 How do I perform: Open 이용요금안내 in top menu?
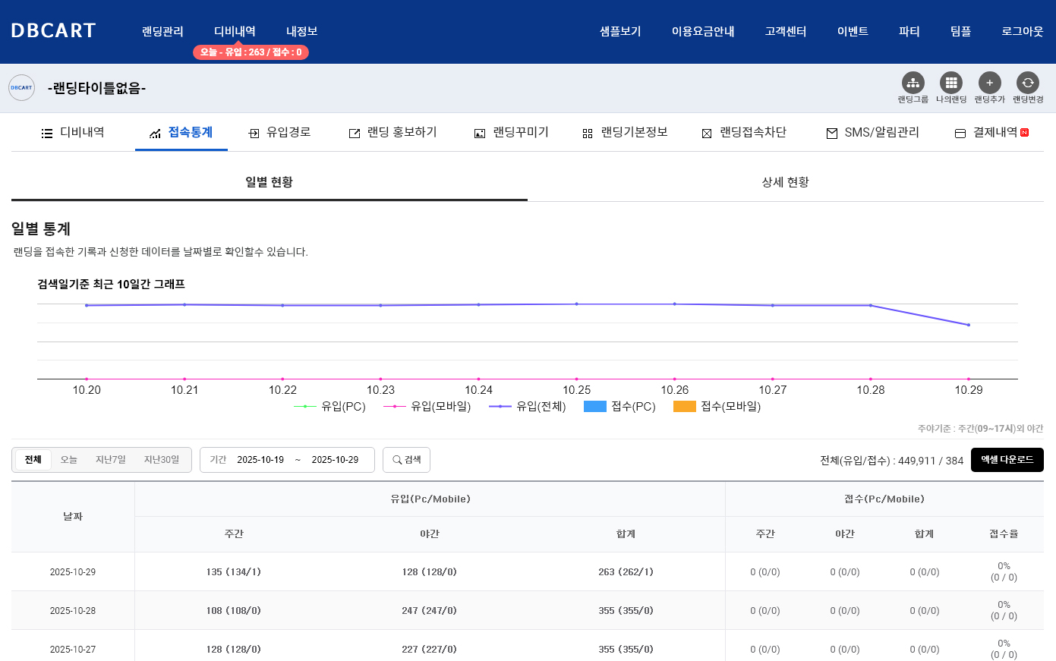point(703,32)
